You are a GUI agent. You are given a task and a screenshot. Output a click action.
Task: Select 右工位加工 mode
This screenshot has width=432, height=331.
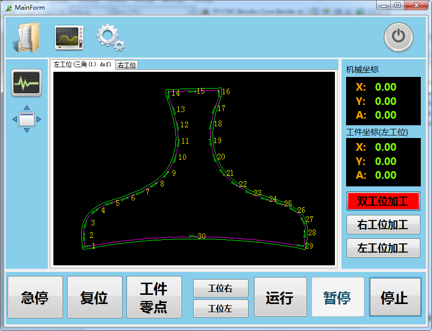[383, 225]
